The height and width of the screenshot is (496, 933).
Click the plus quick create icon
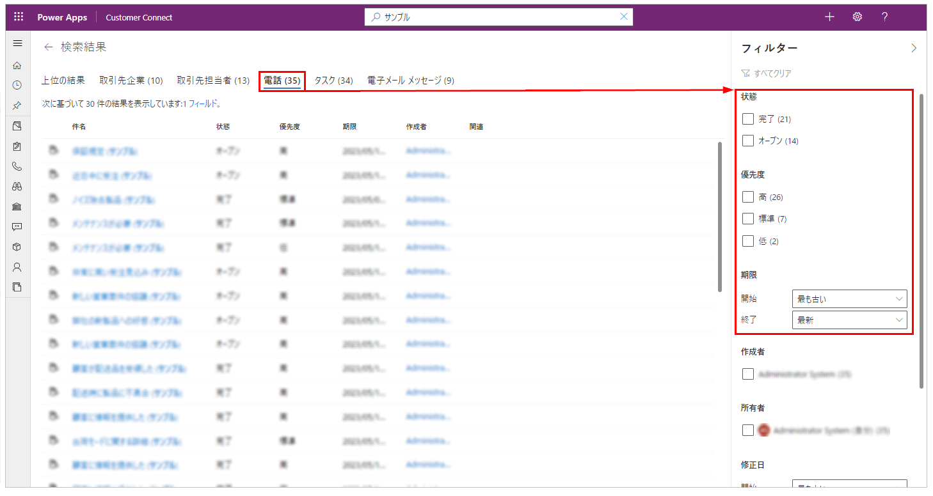coord(830,17)
